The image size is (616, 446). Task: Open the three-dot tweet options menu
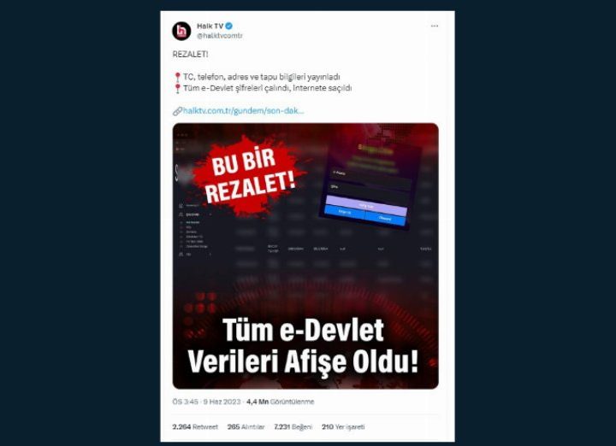point(434,26)
